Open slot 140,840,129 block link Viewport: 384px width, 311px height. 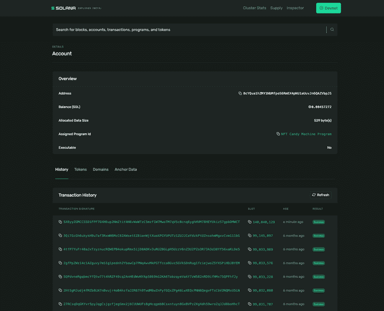(x=264, y=222)
